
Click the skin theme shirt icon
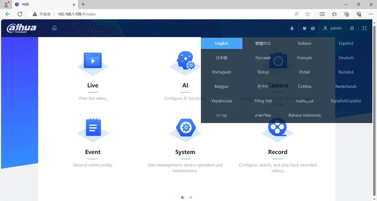[x=304, y=28]
